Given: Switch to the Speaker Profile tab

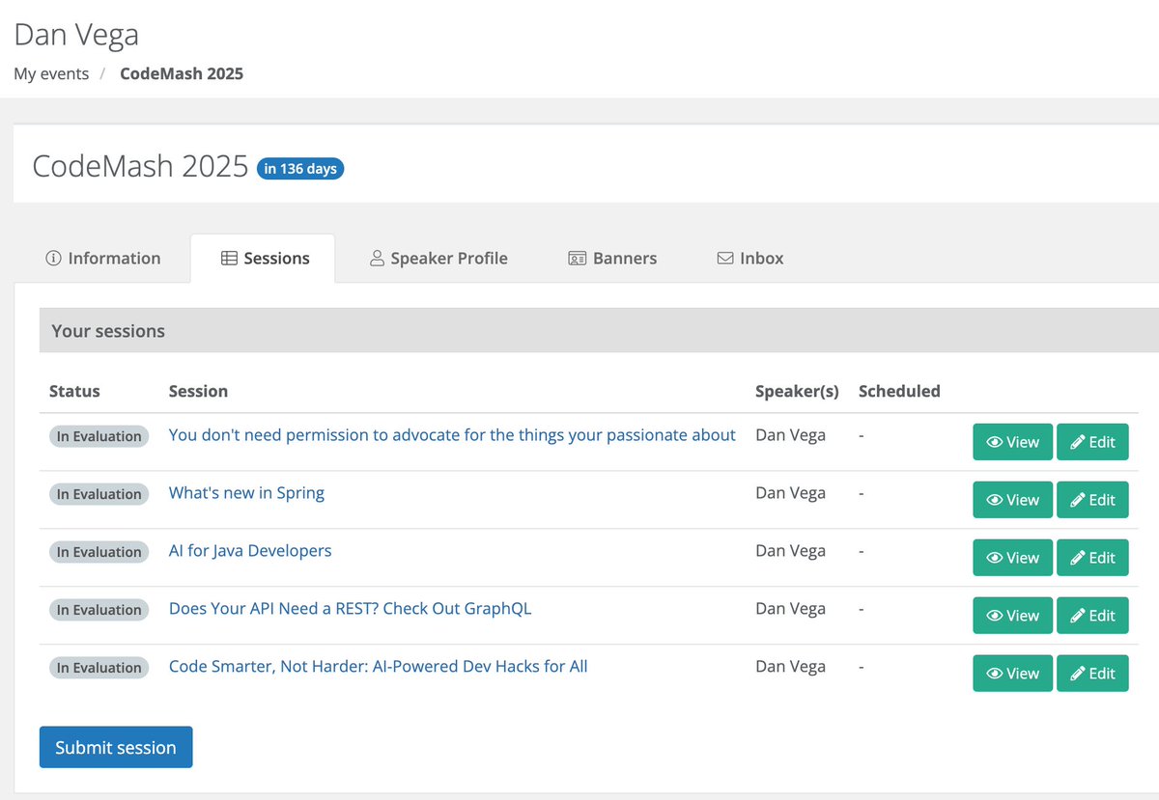Looking at the screenshot, I should (438, 258).
